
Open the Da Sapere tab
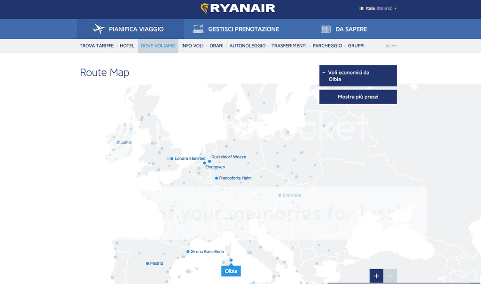coord(344,29)
